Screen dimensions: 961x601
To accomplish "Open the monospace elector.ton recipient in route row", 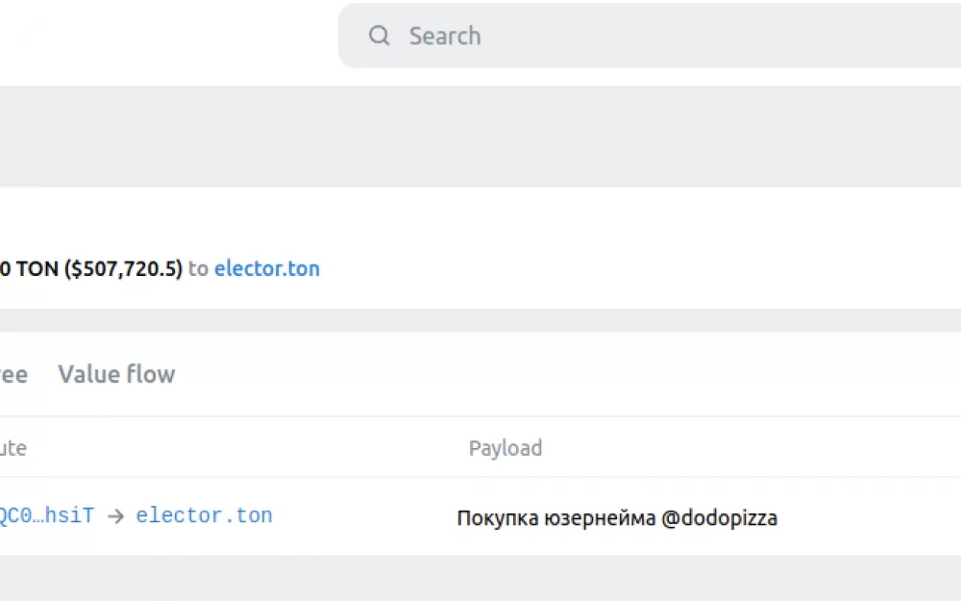I will pos(204,515).
